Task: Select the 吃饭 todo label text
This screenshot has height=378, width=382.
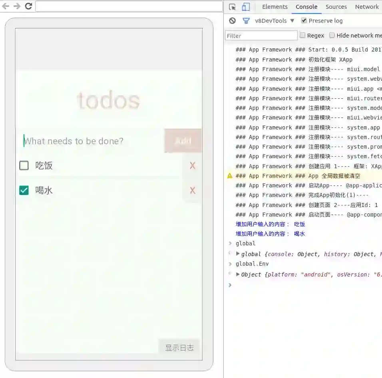Action: (x=44, y=165)
